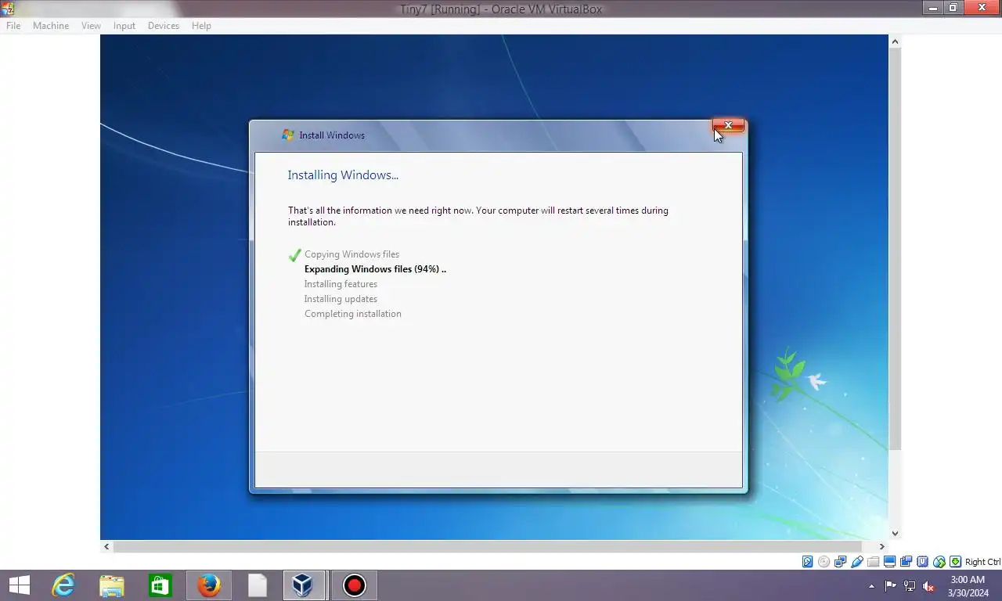Click the network connection tray icon
The image size is (1002, 601).
910,585
